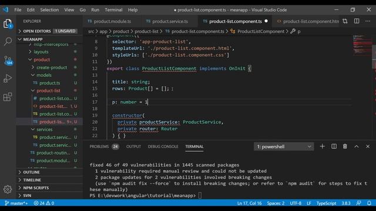The width and height of the screenshot is (376, 211).
Task: Open the File menu
Action: point(18,10)
